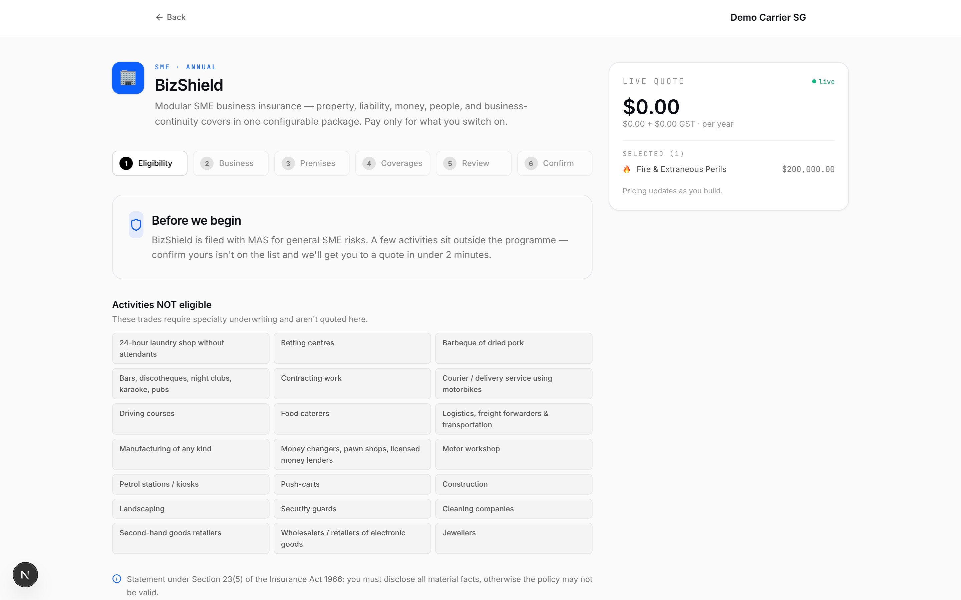Click the BizShield building logo icon
The image size is (961, 600).
click(128, 78)
